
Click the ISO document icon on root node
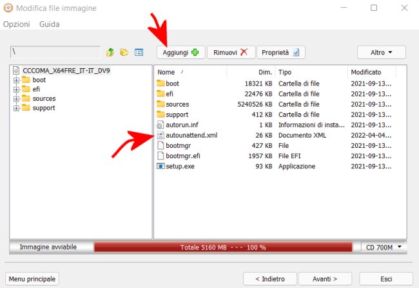(16, 70)
